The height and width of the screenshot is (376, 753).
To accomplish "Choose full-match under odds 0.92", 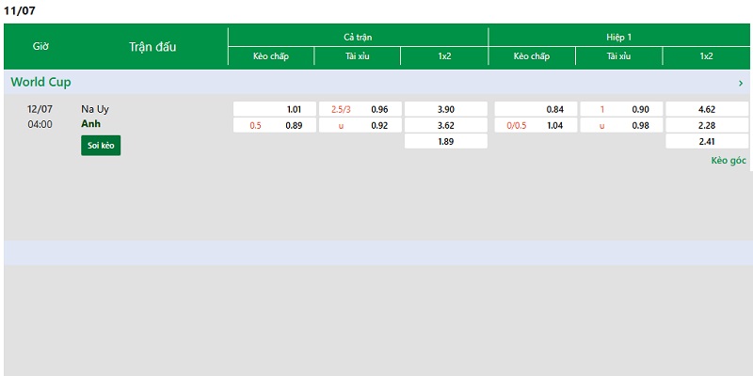I will coord(360,126).
